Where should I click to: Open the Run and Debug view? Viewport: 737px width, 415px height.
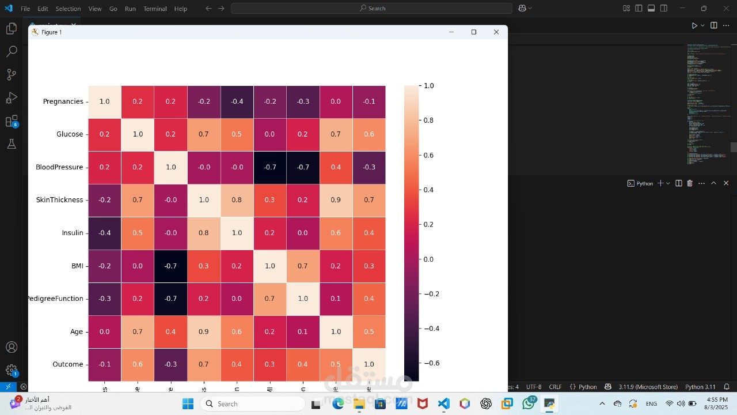[x=12, y=98]
